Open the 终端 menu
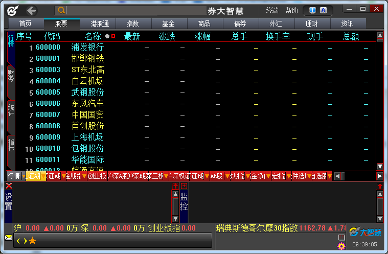This screenshot has width=388, height=254. tap(272, 10)
